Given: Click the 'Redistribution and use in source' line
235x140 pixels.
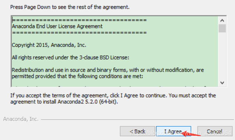Looking at the screenshot, I should [x=108, y=70].
